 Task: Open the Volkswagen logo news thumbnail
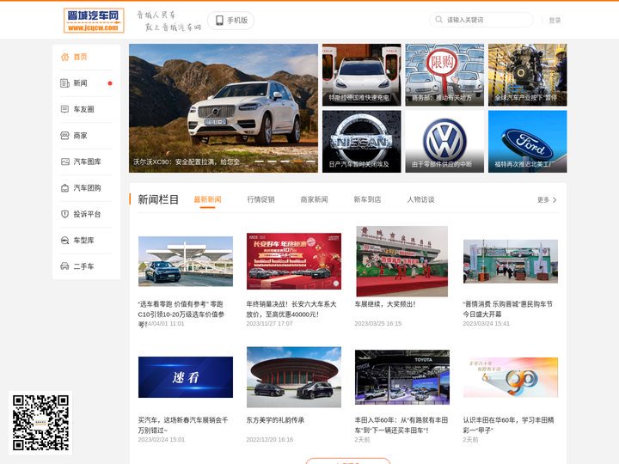point(444,141)
